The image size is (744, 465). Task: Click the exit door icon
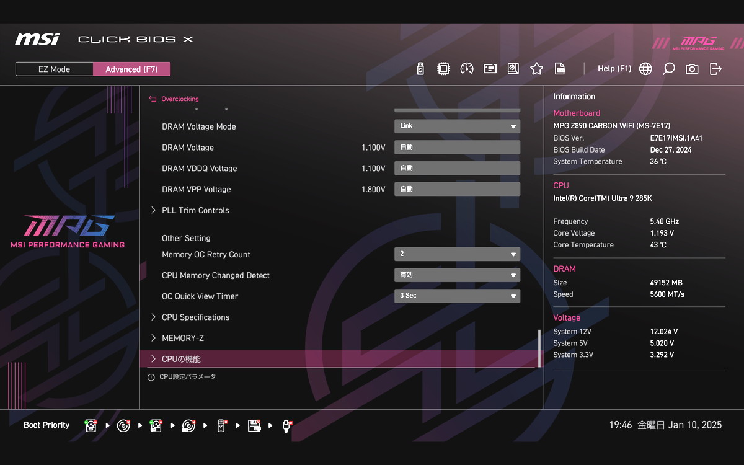click(x=715, y=69)
